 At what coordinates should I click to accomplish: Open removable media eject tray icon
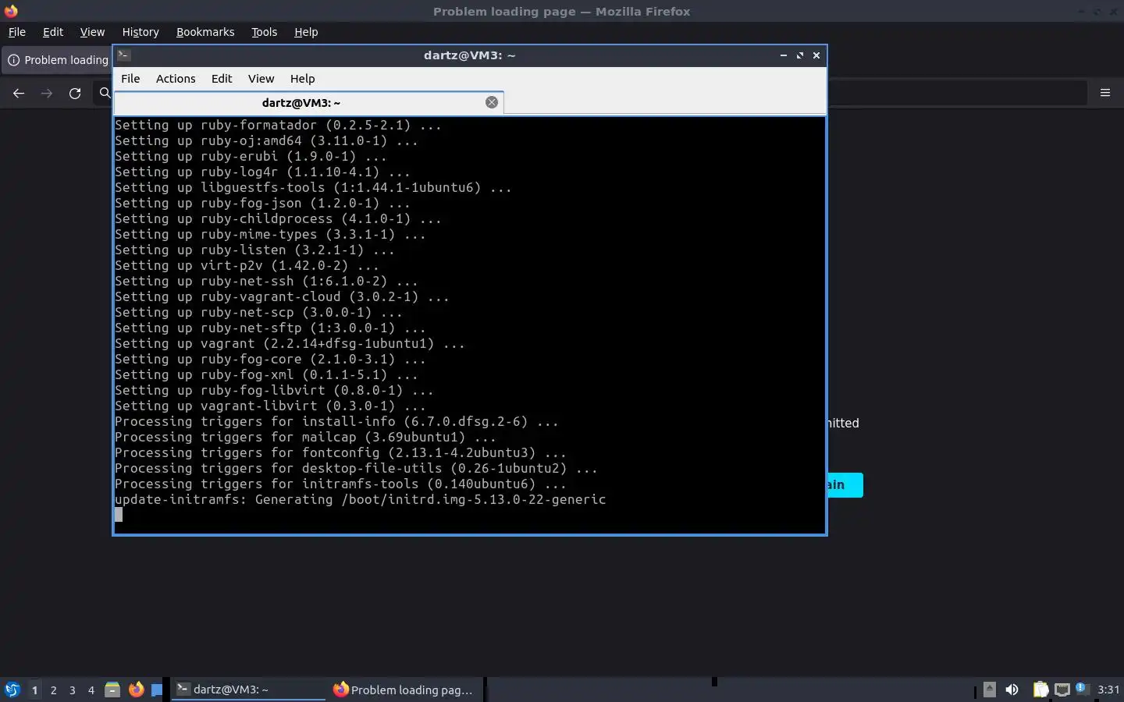pos(990,690)
